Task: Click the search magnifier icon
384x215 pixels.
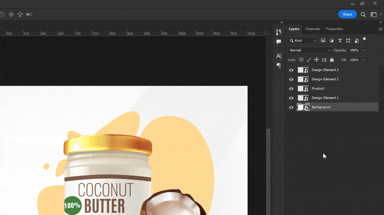Action: [x=363, y=14]
